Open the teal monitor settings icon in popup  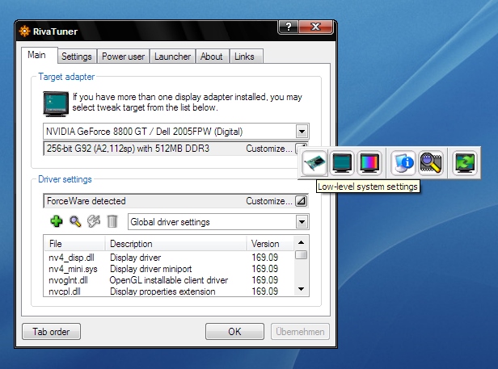click(x=342, y=163)
